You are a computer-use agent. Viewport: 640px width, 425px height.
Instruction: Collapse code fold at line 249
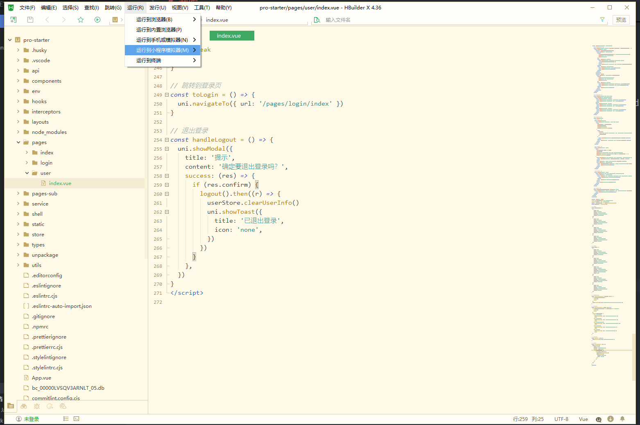pos(167,95)
